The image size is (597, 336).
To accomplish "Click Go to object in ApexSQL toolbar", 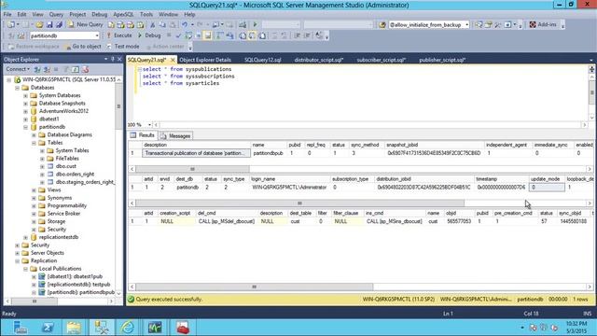I will click(x=83, y=47).
